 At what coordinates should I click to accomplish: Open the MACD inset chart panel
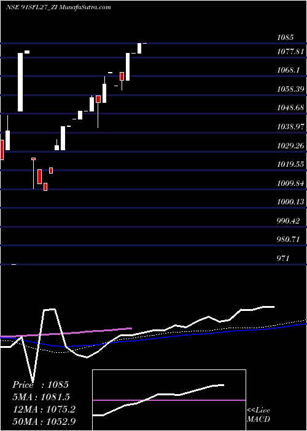[x=169, y=400]
